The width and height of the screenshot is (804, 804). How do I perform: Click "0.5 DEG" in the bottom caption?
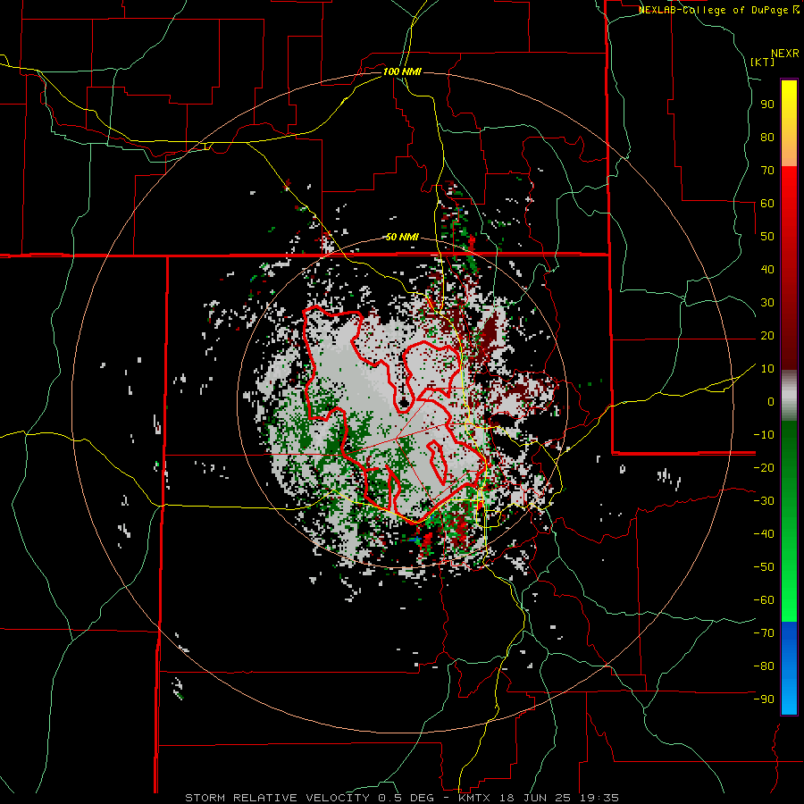click(406, 798)
